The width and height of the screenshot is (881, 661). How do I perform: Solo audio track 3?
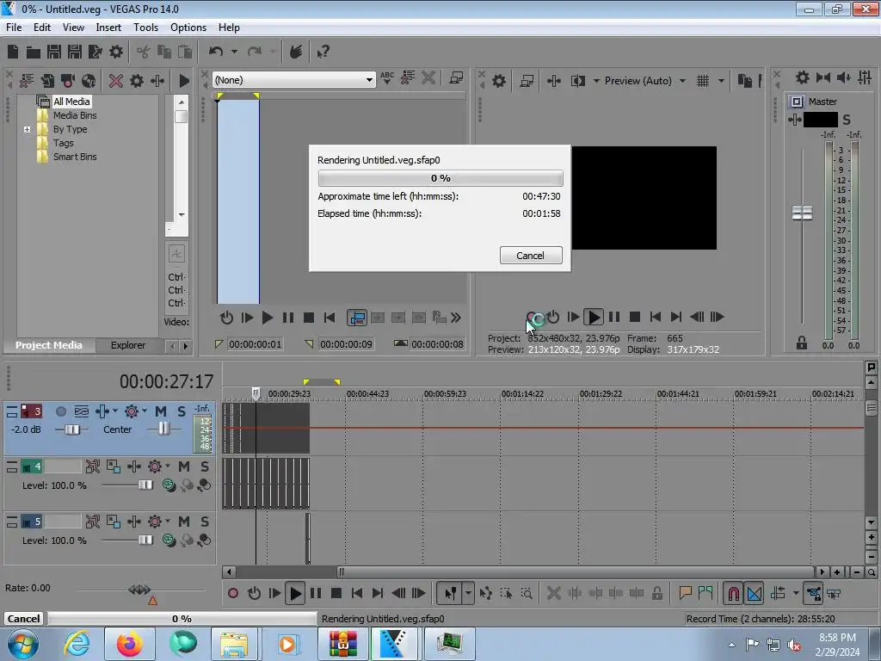(x=181, y=411)
